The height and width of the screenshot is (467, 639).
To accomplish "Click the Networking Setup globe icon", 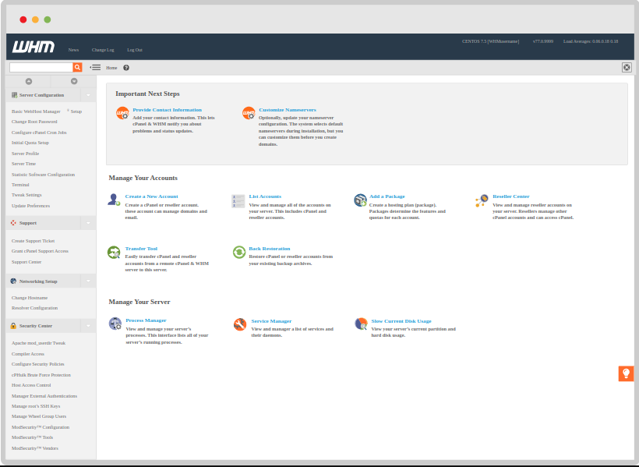I will (13, 281).
